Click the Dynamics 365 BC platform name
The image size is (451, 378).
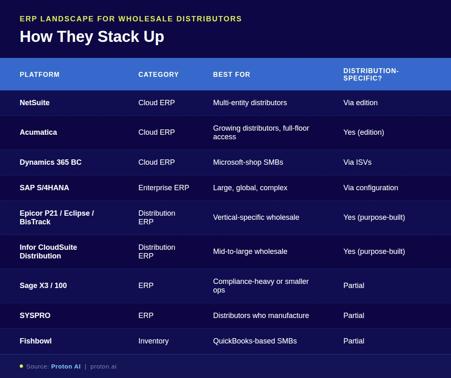coord(50,162)
